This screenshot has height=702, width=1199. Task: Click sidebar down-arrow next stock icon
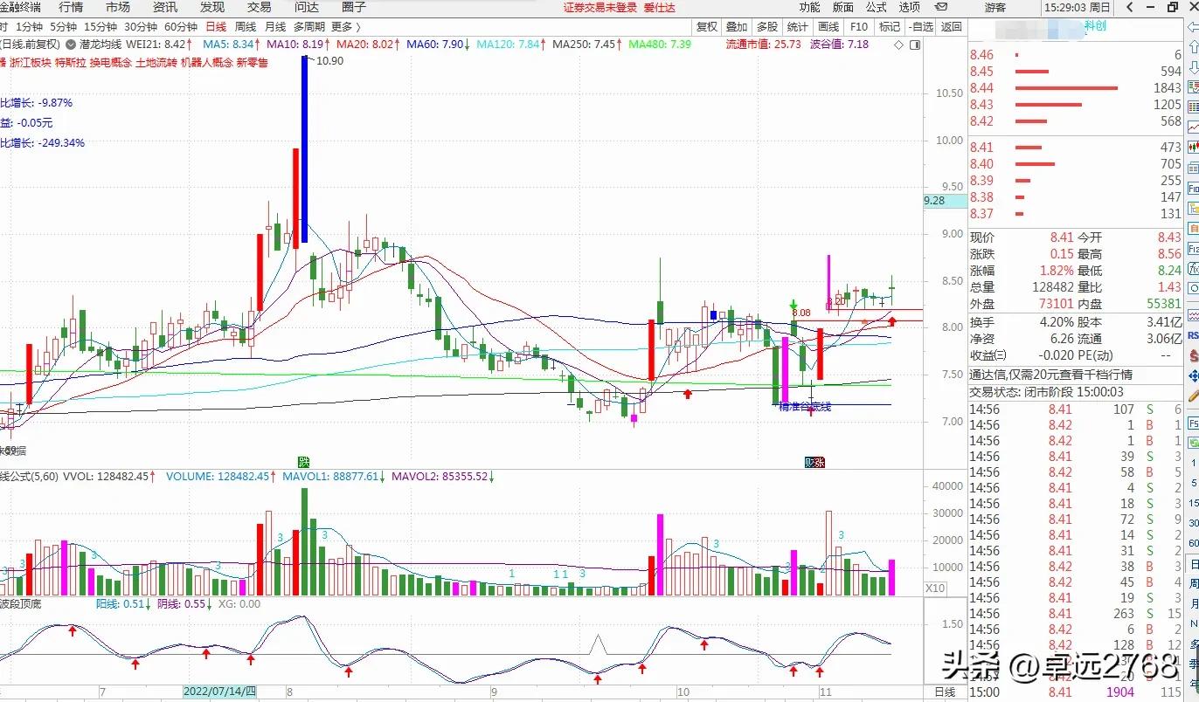[1193, 68]
